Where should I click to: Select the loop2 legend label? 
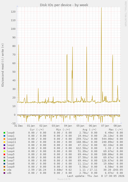[11, 145]
